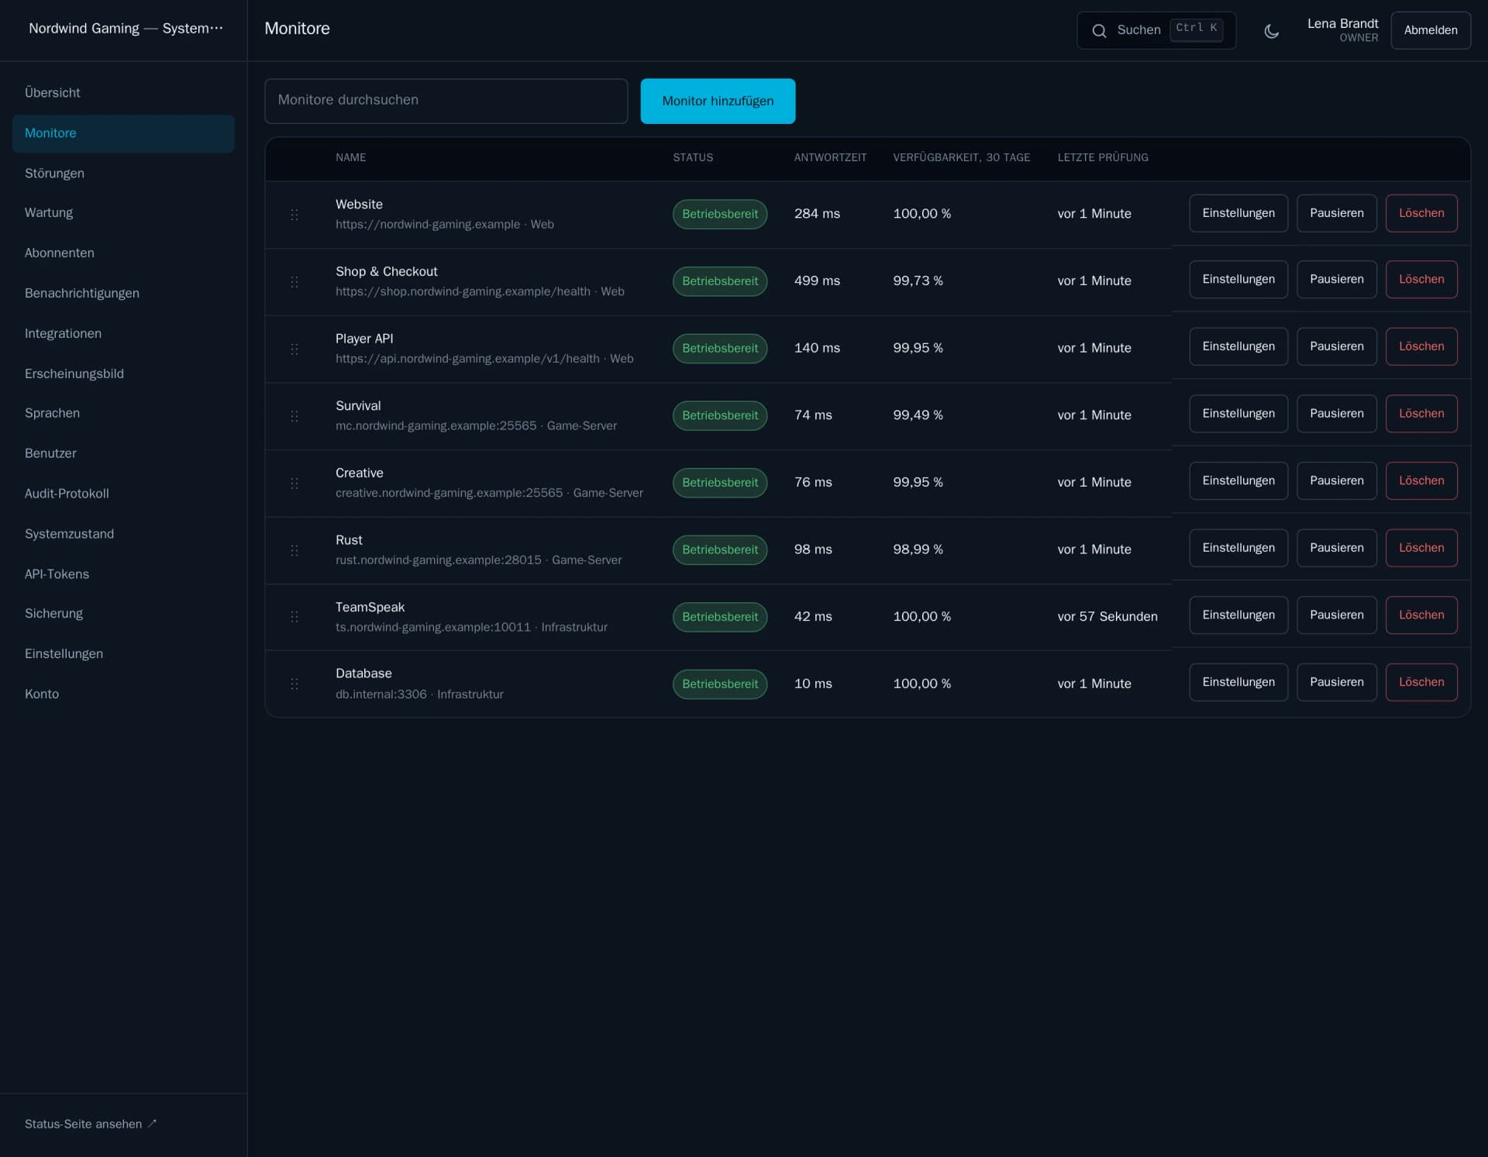Open the Suchen Ctrl K search box

[x=1156, y=30]
